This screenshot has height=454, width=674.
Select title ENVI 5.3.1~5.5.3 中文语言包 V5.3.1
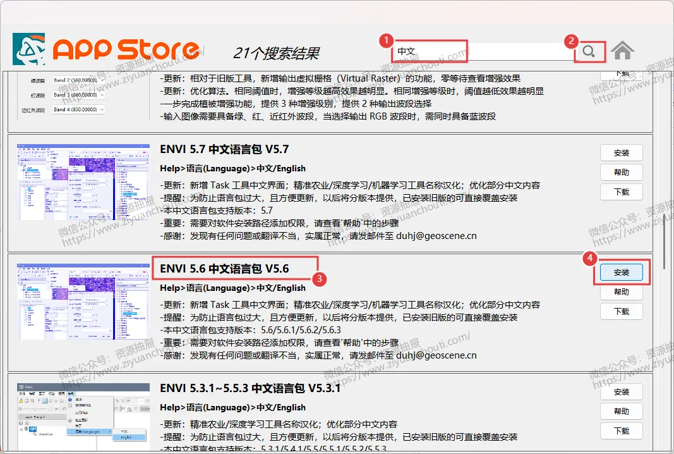click(250, 388)
